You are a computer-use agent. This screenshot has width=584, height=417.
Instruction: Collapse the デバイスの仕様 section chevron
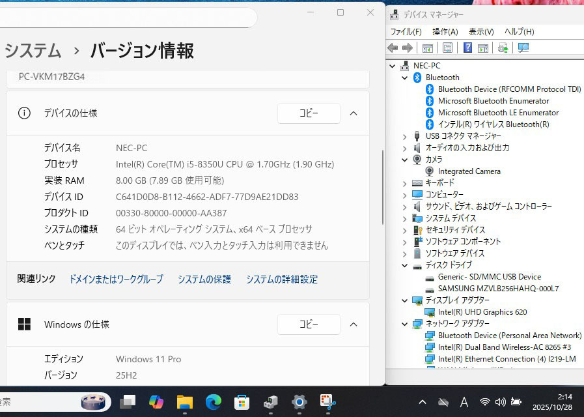pos(354,113)
